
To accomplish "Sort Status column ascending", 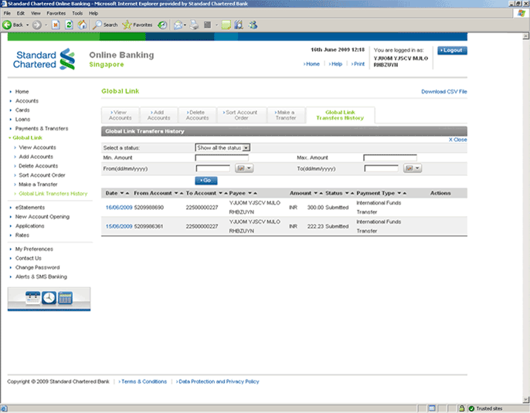I will click(352, 193).
